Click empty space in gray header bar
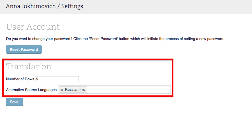The width and height of the screenshot is (252, 116). (x=174, y=6)
